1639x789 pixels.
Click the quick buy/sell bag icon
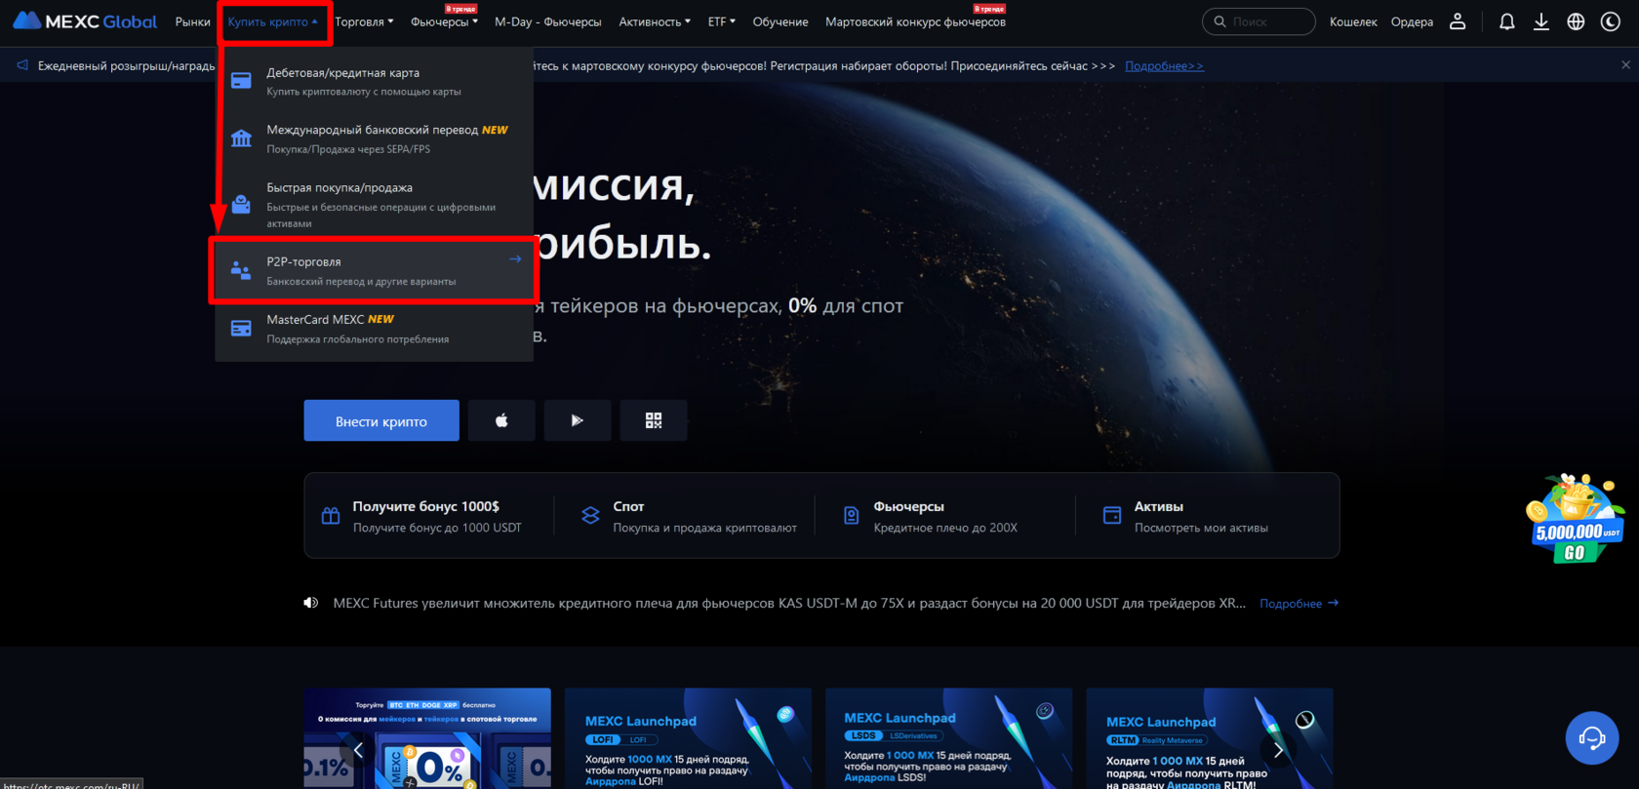pyautogui.click(x=241, y=204)
